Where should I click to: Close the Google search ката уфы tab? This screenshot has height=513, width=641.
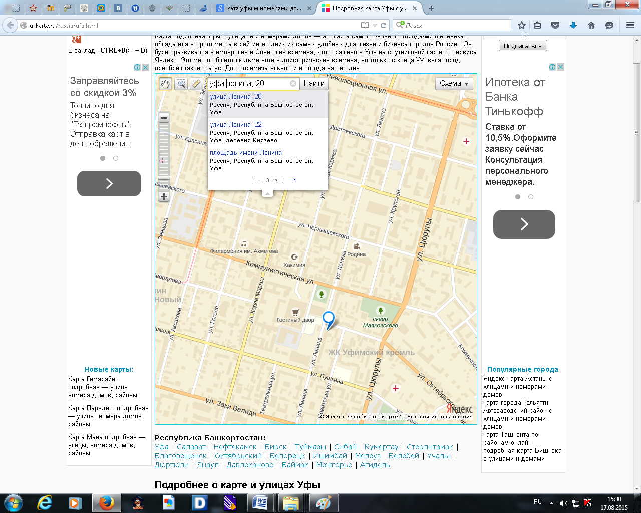309,8
